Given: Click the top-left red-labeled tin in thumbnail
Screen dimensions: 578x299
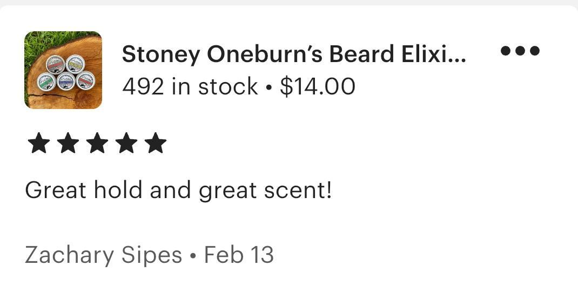Looking at the screenshot, I should point(56,64).
